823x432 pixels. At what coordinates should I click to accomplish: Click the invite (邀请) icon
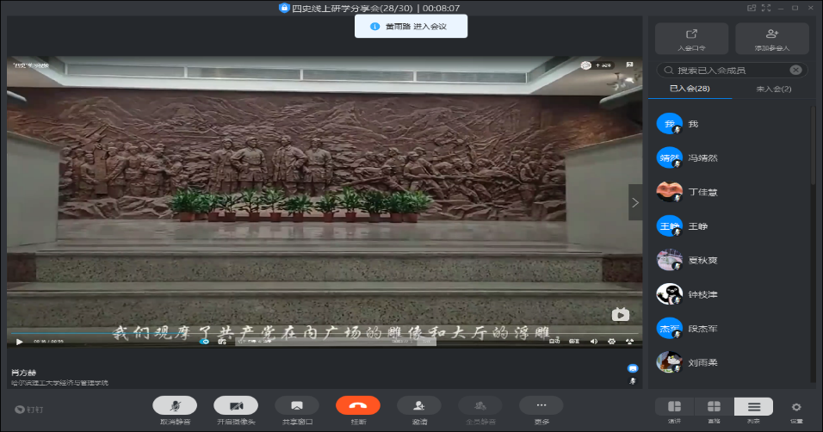tap(419, 406)
